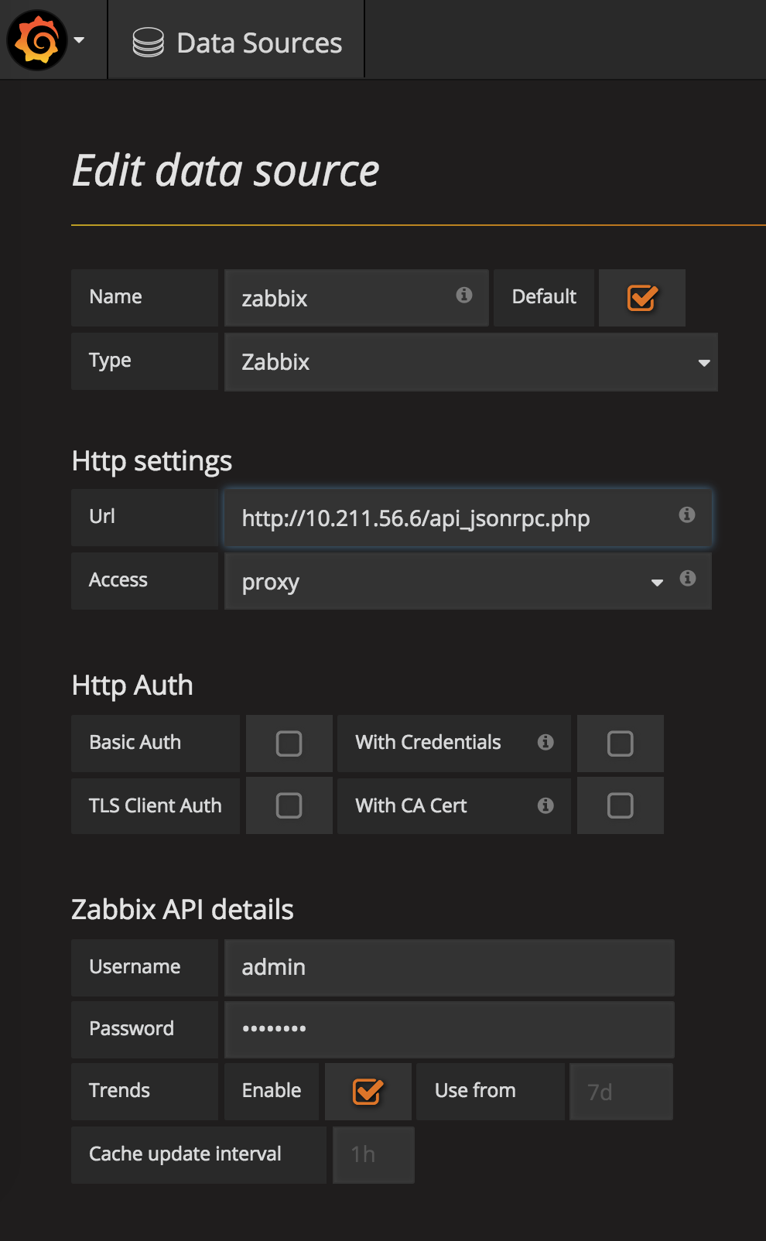
Task: Show info tooltip for the Url field
Action: (x=687, y=515)
